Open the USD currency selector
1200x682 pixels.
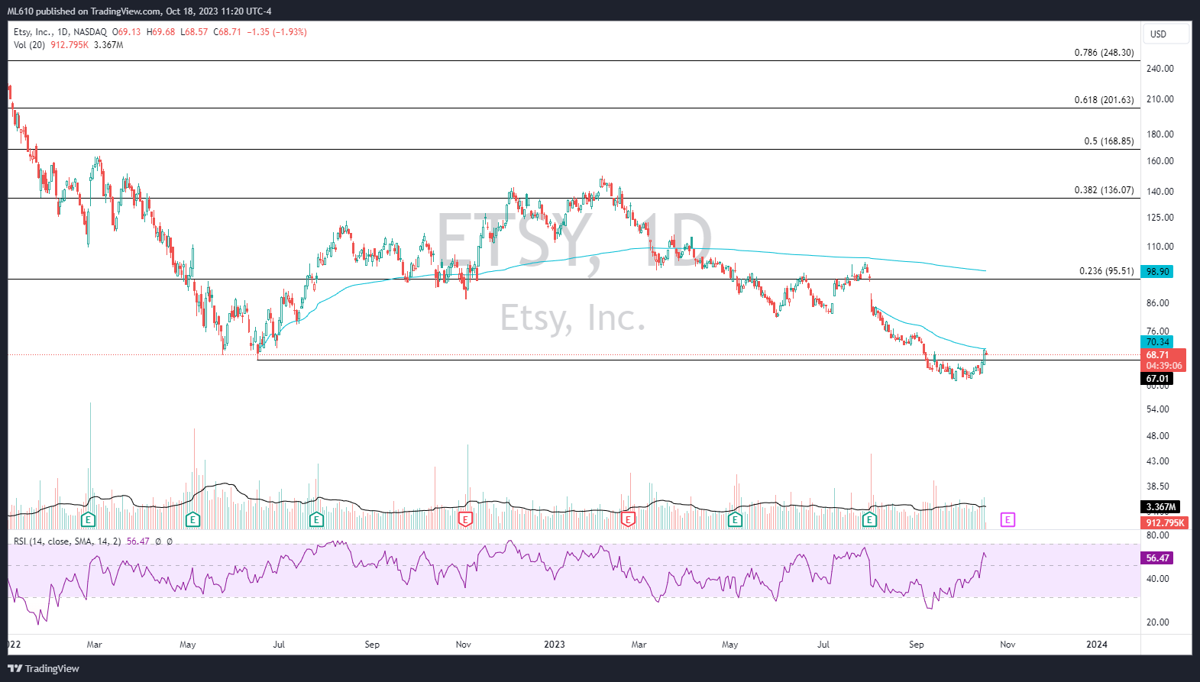coord(1166,34)
